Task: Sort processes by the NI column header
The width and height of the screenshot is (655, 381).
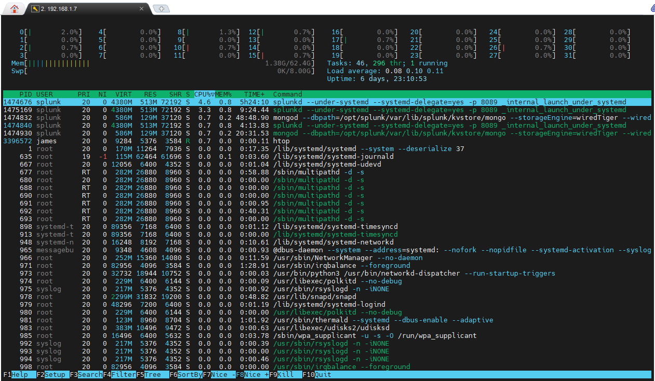Action: (x=103, y=94)
